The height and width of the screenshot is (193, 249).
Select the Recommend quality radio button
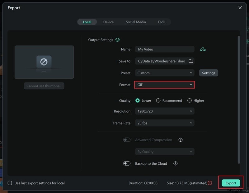(x=158, y=101)
